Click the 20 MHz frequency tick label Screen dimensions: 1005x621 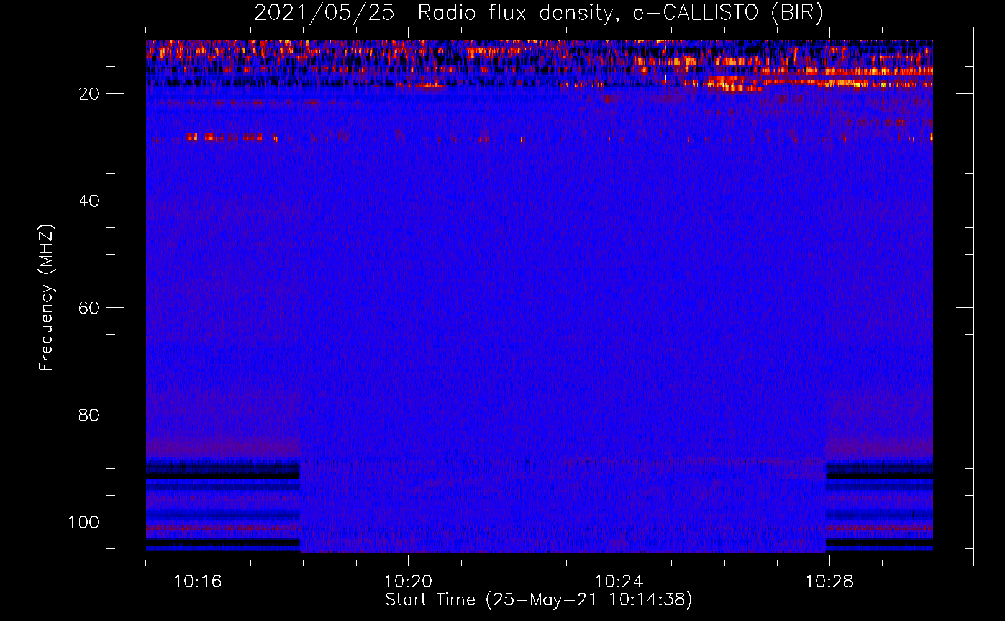[89, 94]
